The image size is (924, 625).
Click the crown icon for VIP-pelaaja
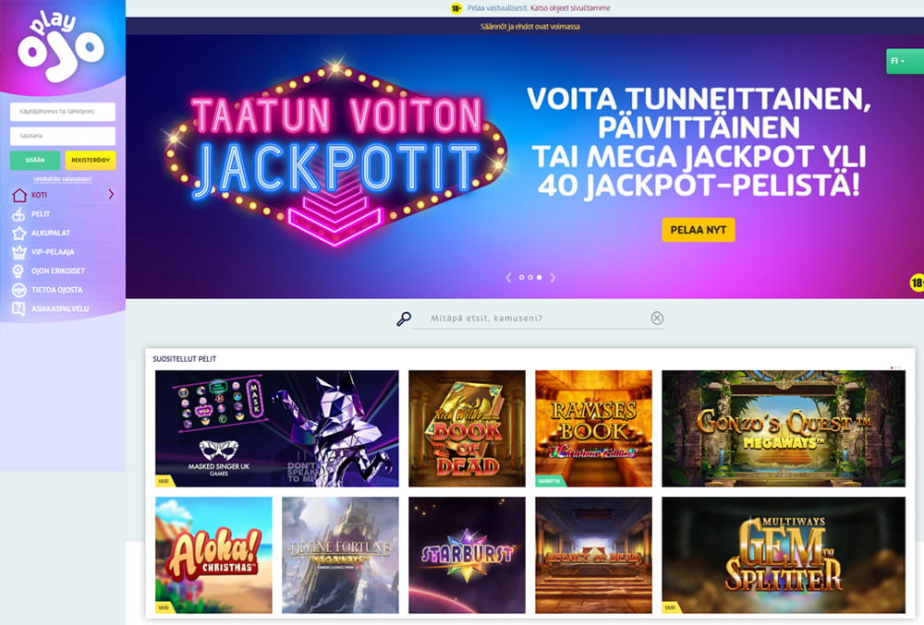pos(19,252)
